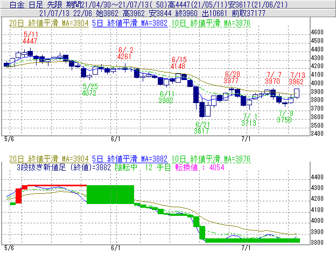Click the 3800 axis label in lower chart
This screenshot has height=255, width=336.
317,243
